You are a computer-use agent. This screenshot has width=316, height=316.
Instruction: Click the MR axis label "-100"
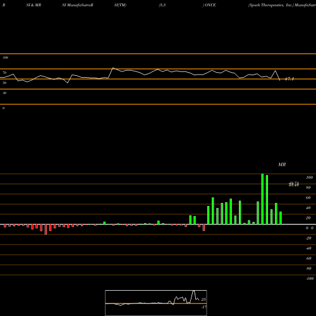(310, 279)
